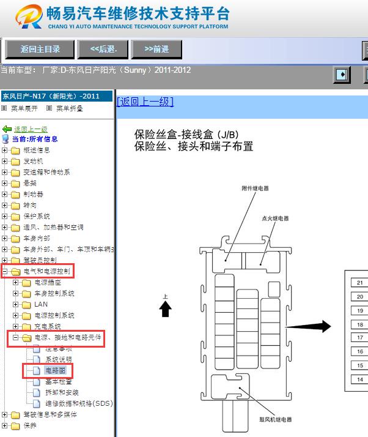Click fuse number 18 in the diagram

(x=359, y=324)
